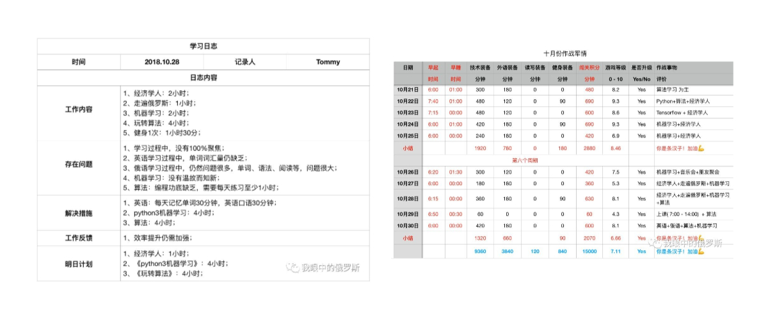
Task: Click the 记录人 label cell
Action: (x=245, y=62)
